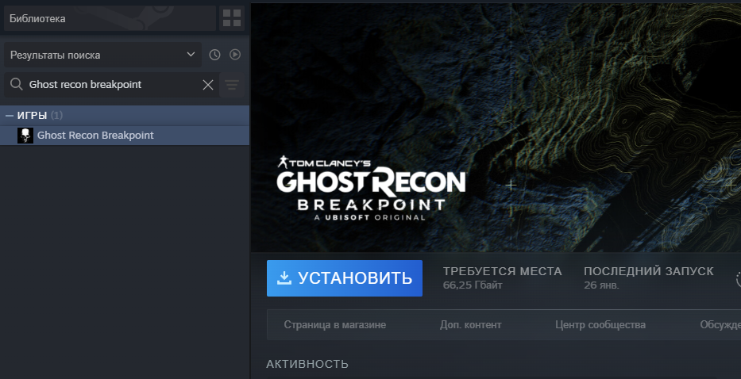741x379 pixels.
Task: Focus the search field with Ghost recon breakpoint
Action: (x=111, y=85)
